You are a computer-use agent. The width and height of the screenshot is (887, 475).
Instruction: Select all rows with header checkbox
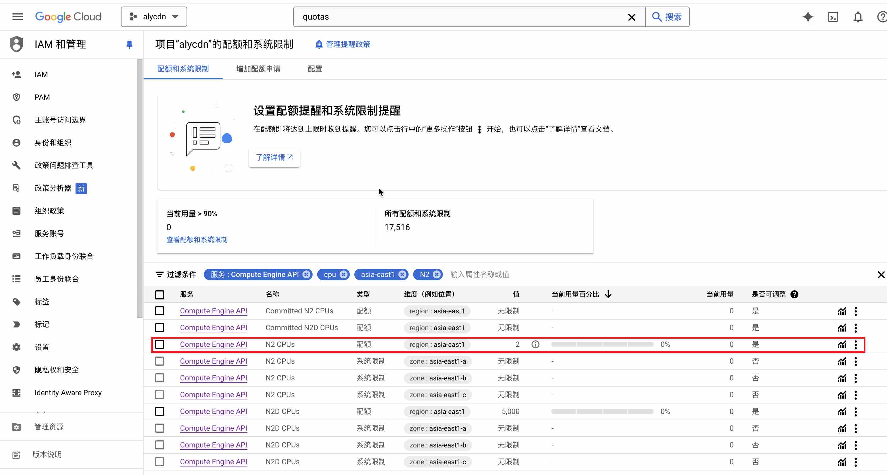(x=159, y=295)
